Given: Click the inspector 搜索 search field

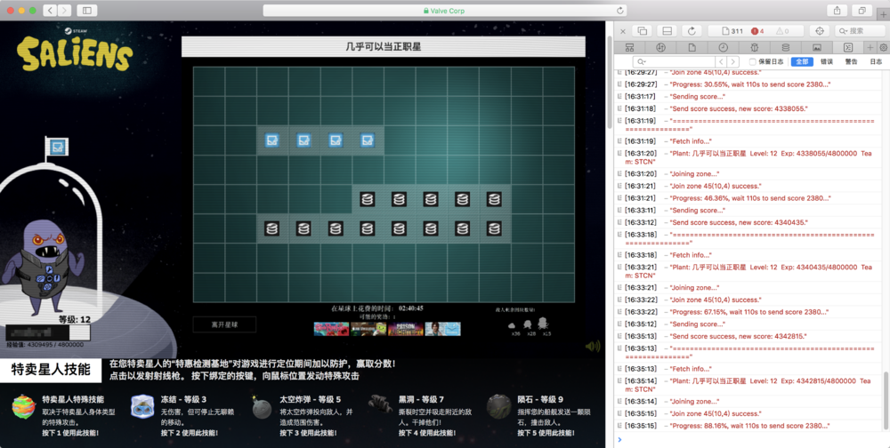Looking at the screenshot, I should tap(860, 31).
